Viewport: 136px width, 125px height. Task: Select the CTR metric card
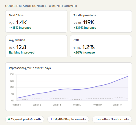click(x=101, y=46)
